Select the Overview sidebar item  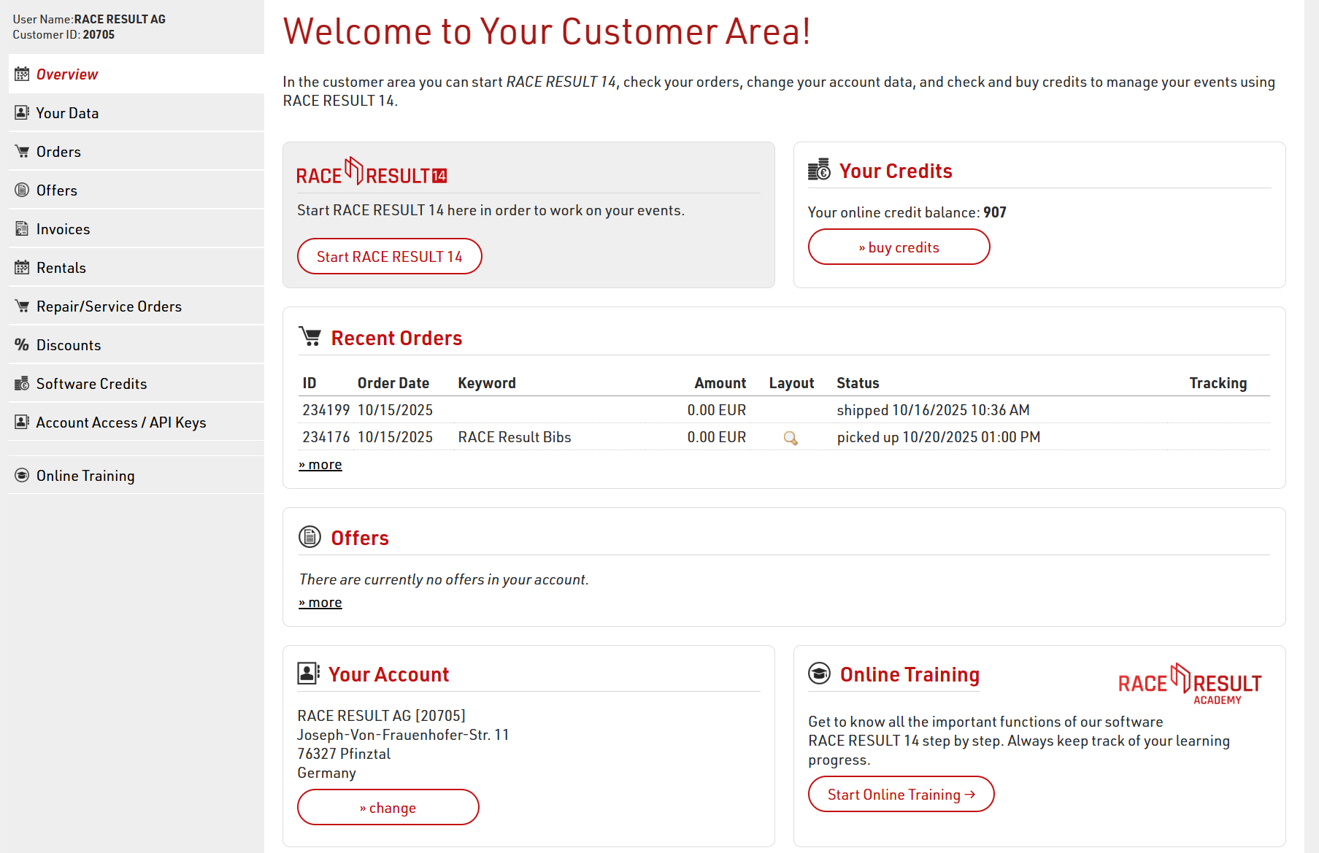coord(67,74)
